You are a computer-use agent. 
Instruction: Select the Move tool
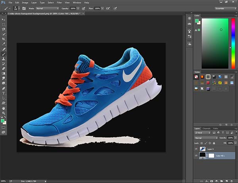click(3, 19)
